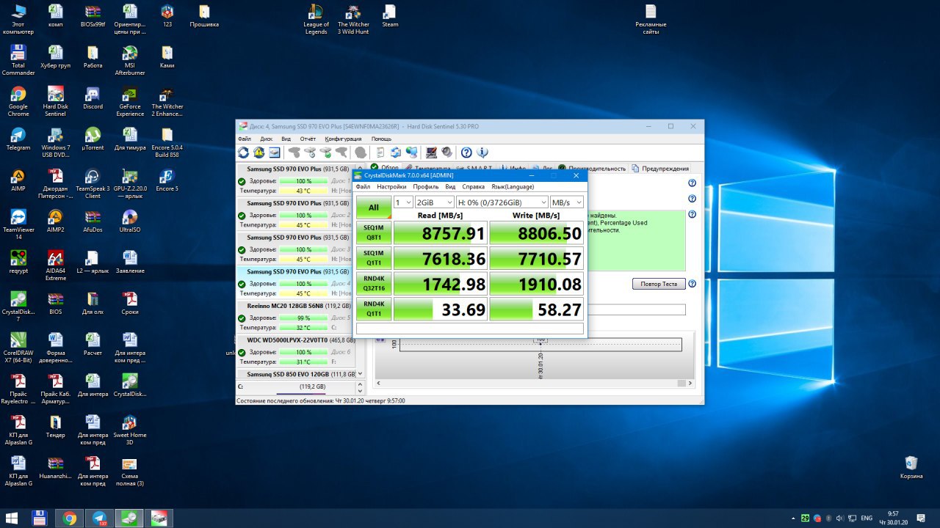Select TeamSpeak 3 Client desktop icon
This screenshot has width=940, height=528.
tap(93, 183)
